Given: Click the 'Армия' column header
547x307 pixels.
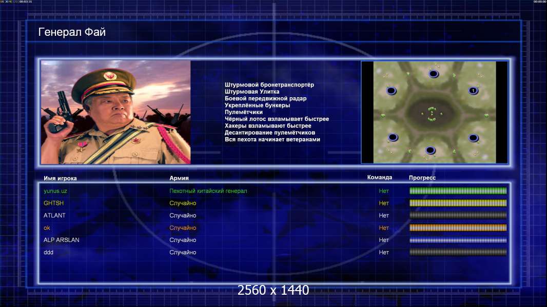Looking at the screenshot, I should tap(179, 178).
